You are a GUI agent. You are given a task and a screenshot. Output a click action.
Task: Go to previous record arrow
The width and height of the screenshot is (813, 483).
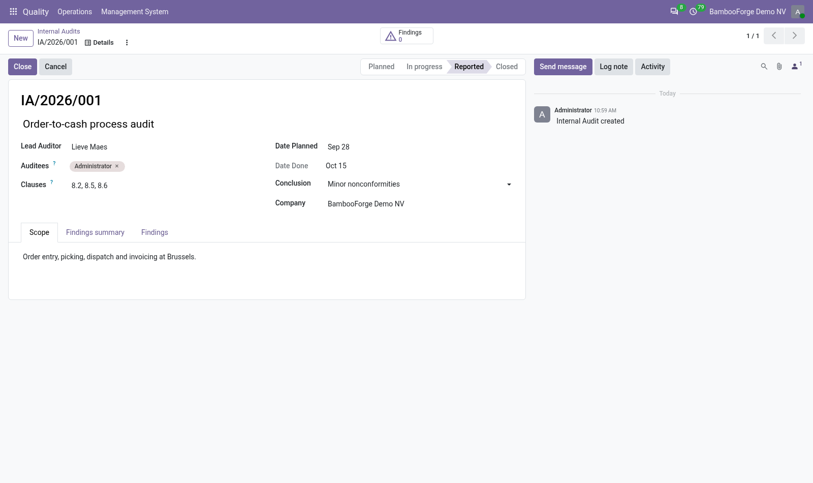tap(774, 36)
